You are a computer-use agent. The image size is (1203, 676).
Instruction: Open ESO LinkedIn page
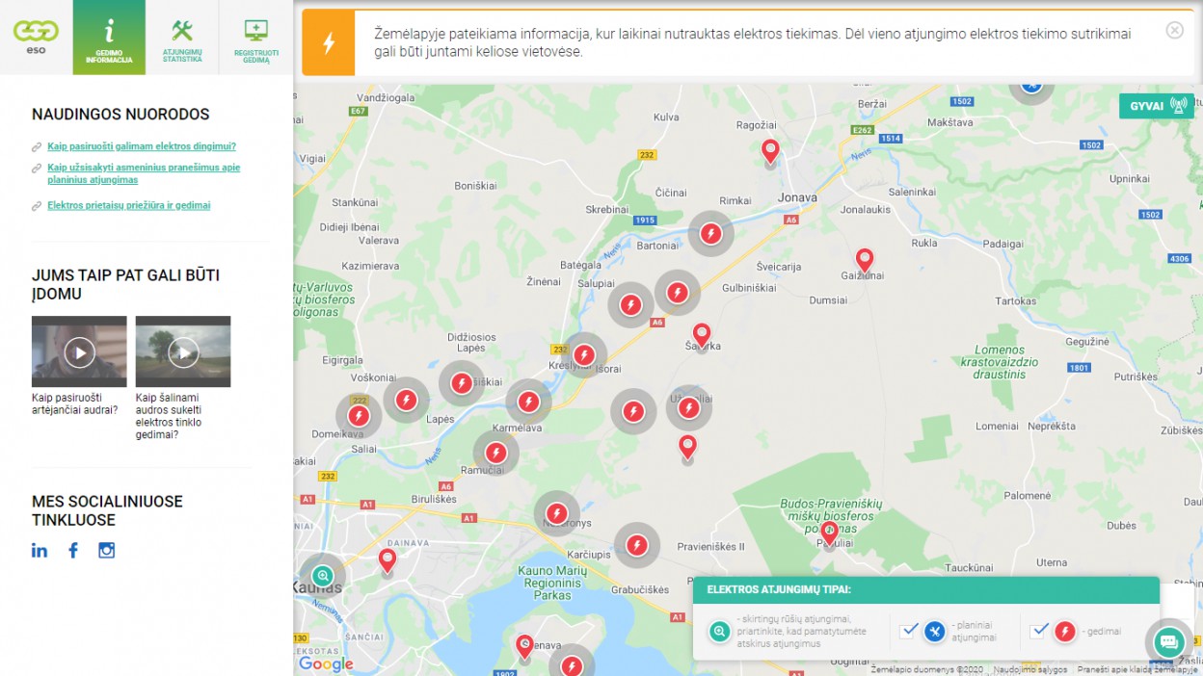(x=40, y=550)
